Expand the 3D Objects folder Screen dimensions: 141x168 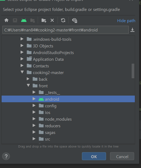point(22,46)
